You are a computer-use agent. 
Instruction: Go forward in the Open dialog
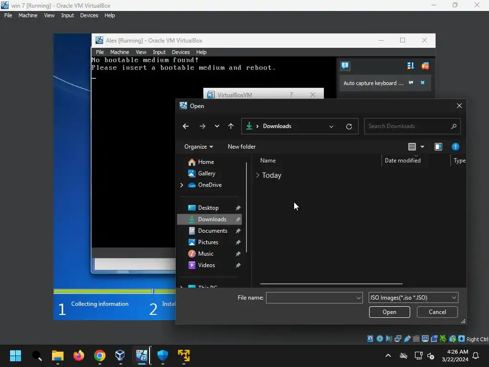click(x=202, y=126)
